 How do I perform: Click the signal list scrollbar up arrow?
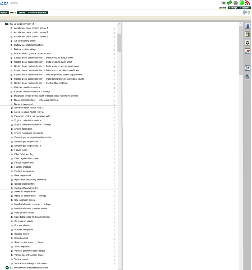pos(119,24)
